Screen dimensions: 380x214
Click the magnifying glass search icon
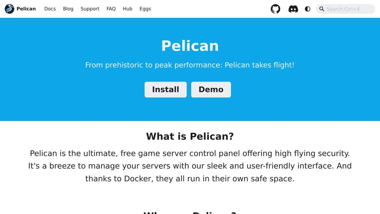click(x=322, y=9)
